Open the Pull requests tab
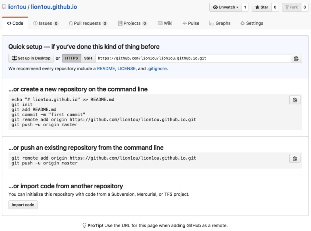 [x=88, y=23]
